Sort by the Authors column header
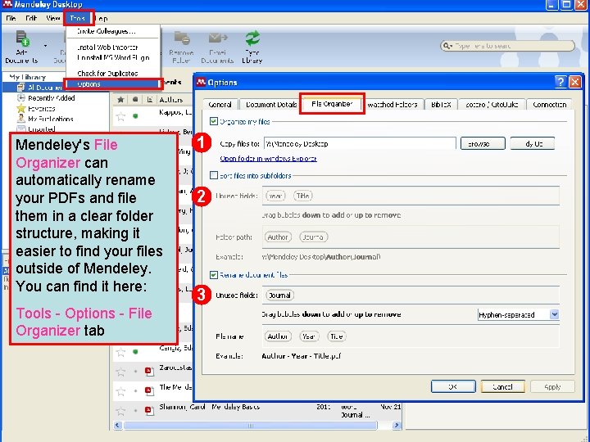The height and width of the screenshot is (442, 590). coord(170,100)
